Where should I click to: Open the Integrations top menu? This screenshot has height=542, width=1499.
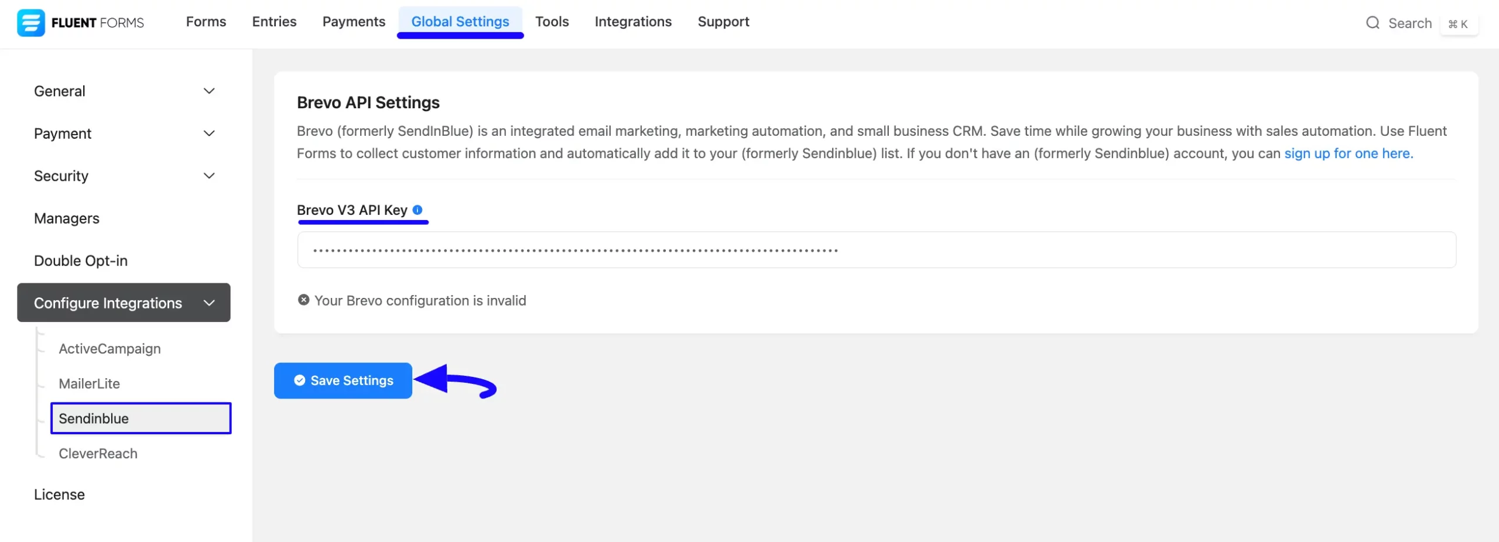click(633, 22)
